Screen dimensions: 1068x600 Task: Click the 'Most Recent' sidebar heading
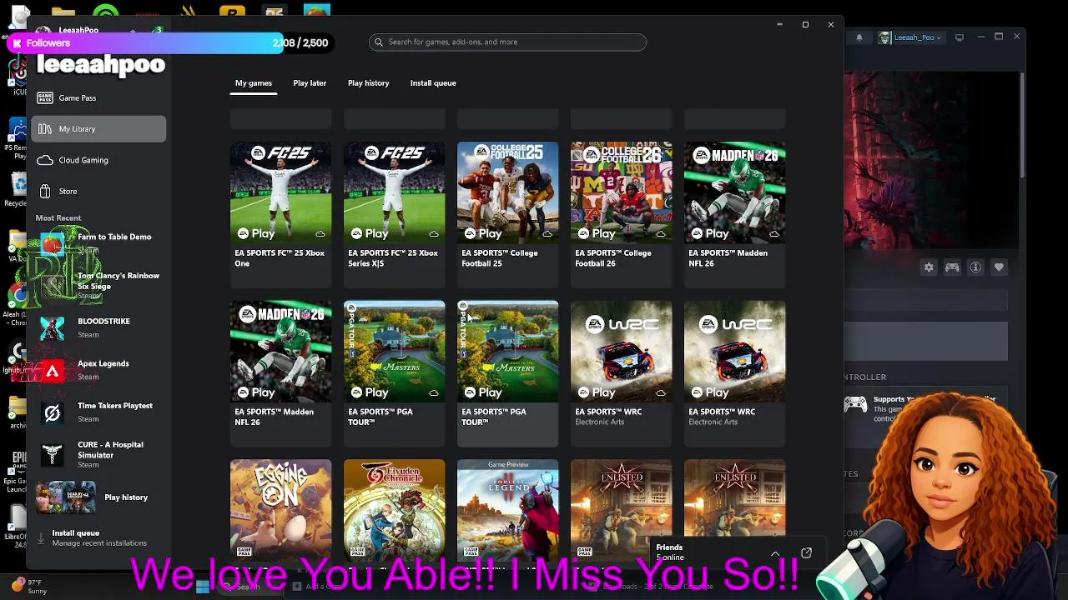pyautogui.click(x=58, y=218)
